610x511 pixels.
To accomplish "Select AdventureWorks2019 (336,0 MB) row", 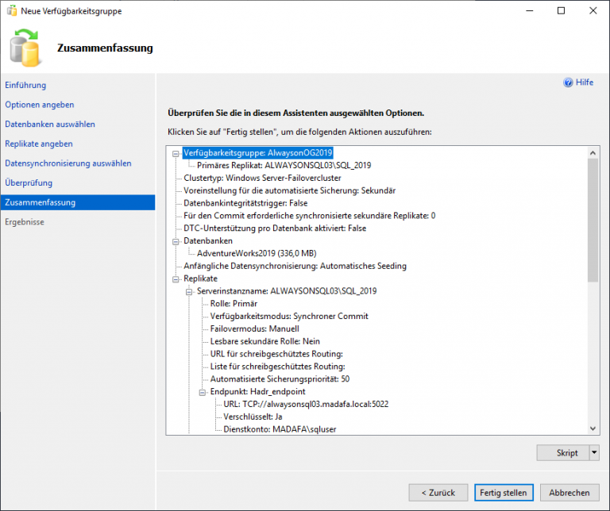I will point(257,253).
